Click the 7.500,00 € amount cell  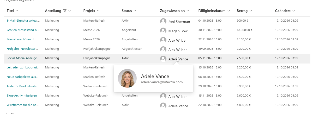[244, 58]
